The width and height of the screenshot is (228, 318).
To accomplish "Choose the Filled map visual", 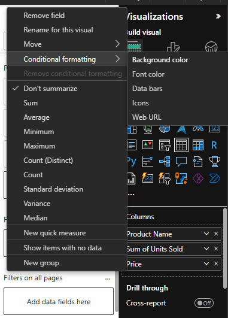I will coord(165,129).
